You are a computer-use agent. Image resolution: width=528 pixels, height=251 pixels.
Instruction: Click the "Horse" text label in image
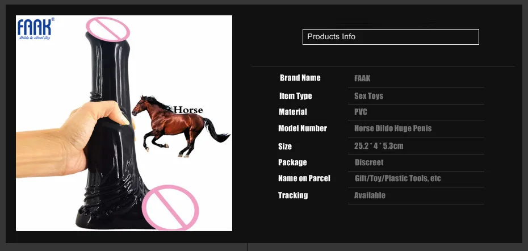[188, 110]
